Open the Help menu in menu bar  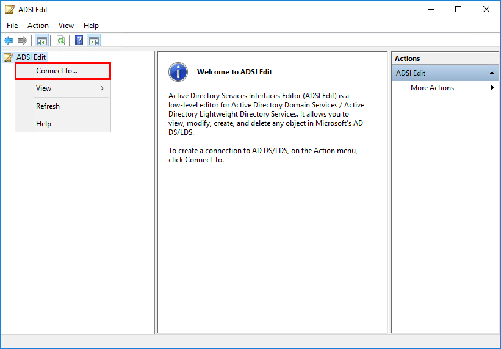[91, 26]
